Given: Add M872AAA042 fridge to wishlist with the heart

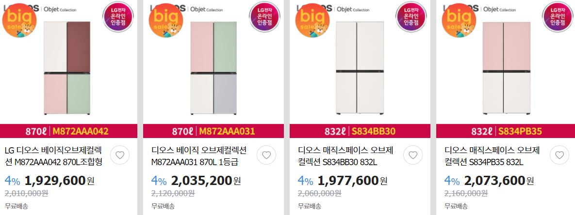Looking at the screenshot, I should click(120, 155).
